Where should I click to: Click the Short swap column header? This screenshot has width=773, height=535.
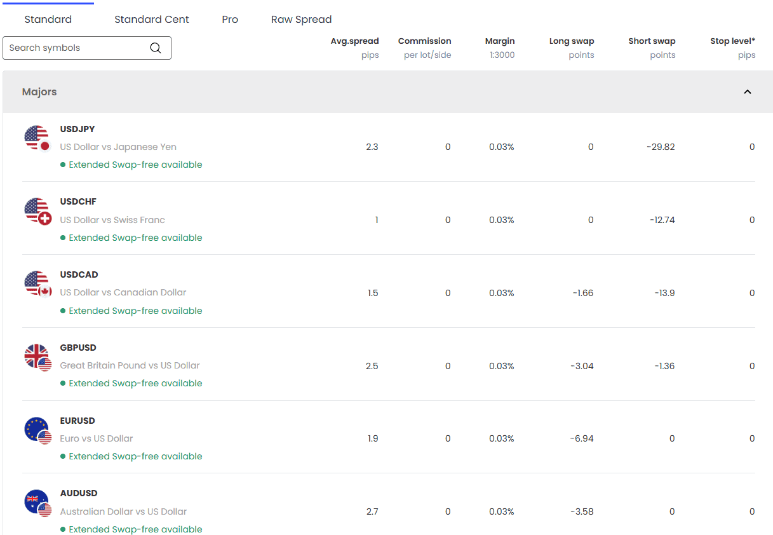coord(652,41)
